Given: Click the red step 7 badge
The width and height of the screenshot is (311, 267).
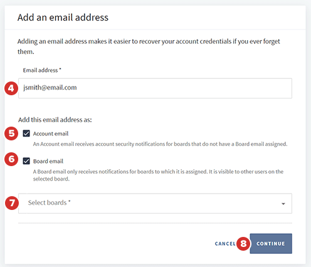Looking at the screenshot, I should click(x=12, y=203).
